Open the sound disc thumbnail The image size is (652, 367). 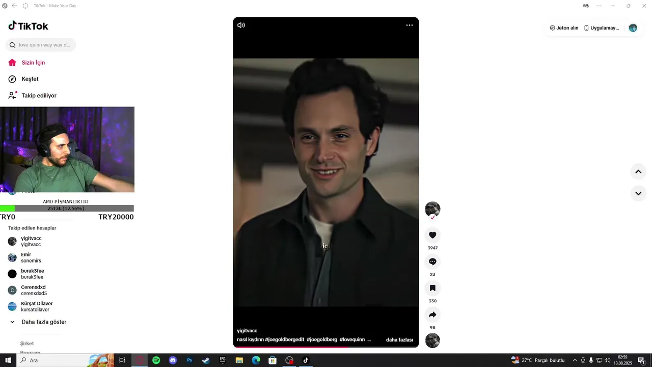432,340
